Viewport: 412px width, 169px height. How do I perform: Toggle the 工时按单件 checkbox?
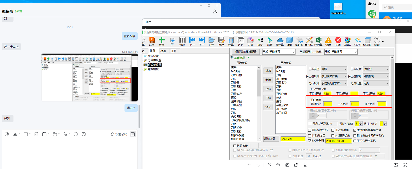(333, 130)
